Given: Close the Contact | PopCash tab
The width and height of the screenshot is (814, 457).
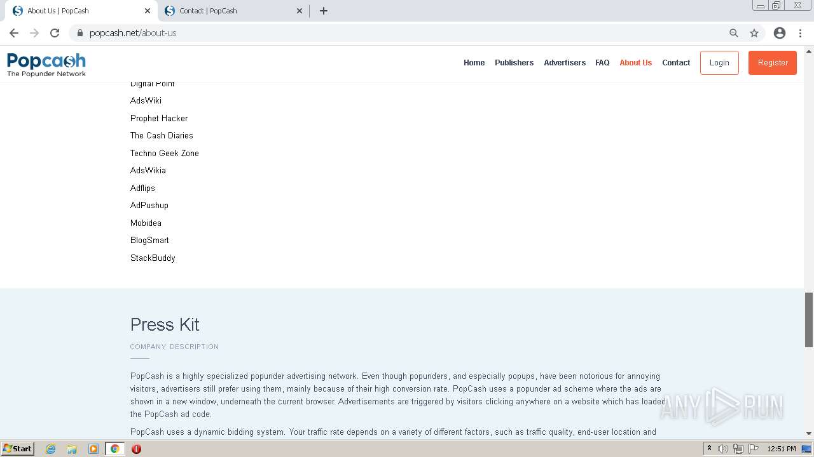Looking at the screenshot, I should 300,11.
